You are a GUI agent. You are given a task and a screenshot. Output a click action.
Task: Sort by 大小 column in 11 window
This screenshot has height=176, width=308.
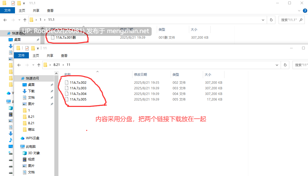coord(208,74)
